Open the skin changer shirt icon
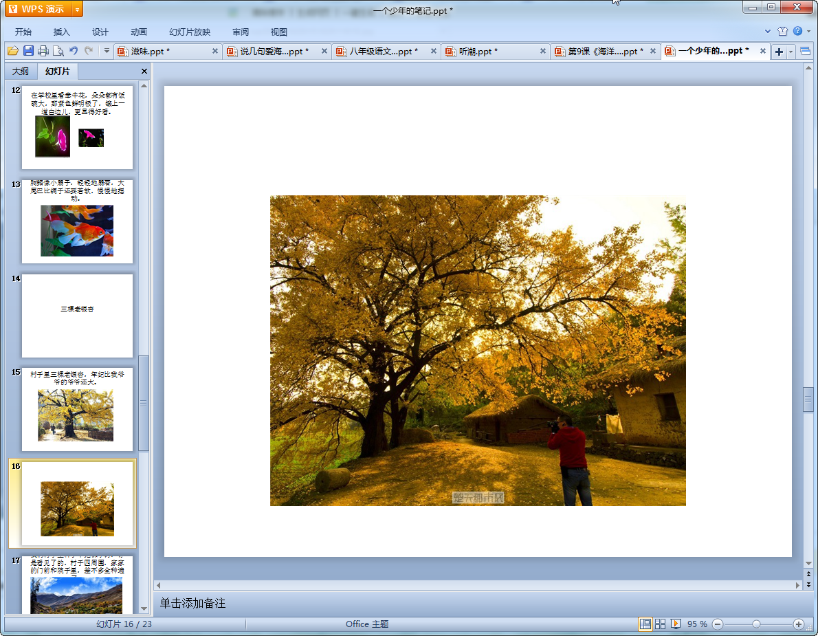The image size is (818, 636). coord(782,32)
